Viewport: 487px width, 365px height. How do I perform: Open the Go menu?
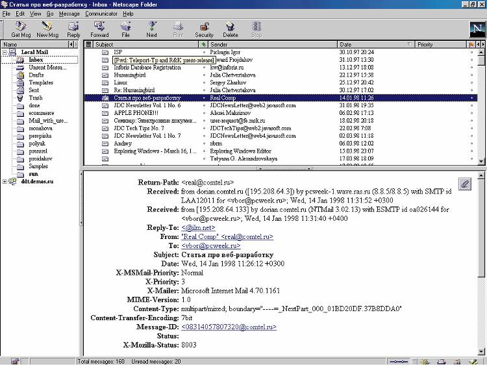50,14
